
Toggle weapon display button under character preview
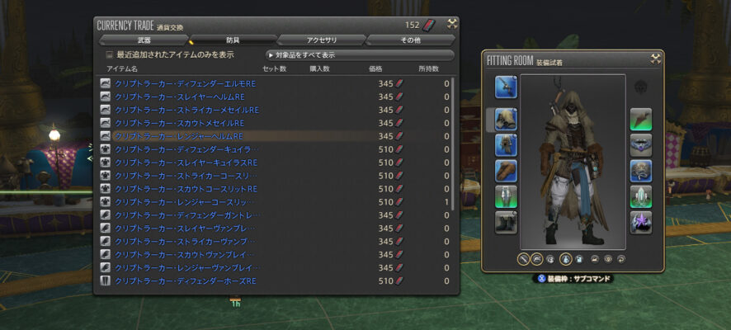point(524,259)
